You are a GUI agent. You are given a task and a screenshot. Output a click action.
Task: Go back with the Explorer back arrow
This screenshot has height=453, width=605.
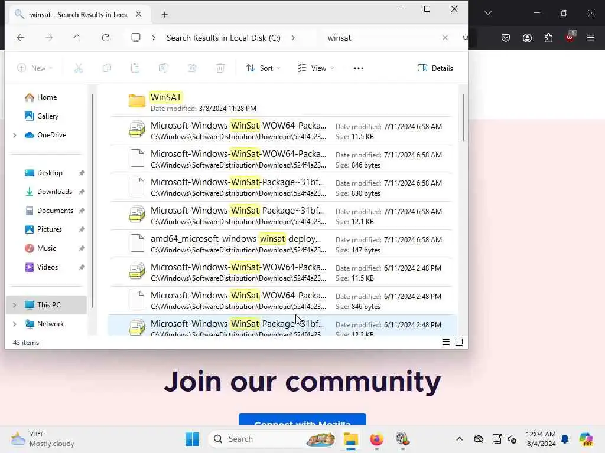[x=21, y=38]
